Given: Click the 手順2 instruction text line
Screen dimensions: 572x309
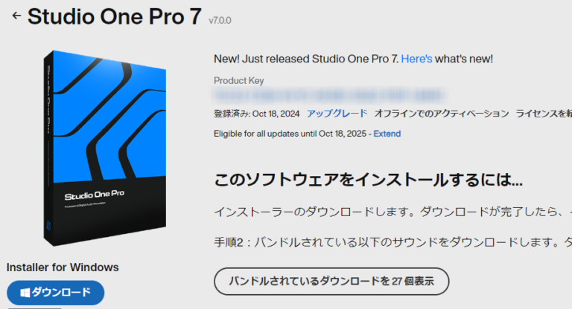Looking at the screenshot, I should [x=393, y=242].
